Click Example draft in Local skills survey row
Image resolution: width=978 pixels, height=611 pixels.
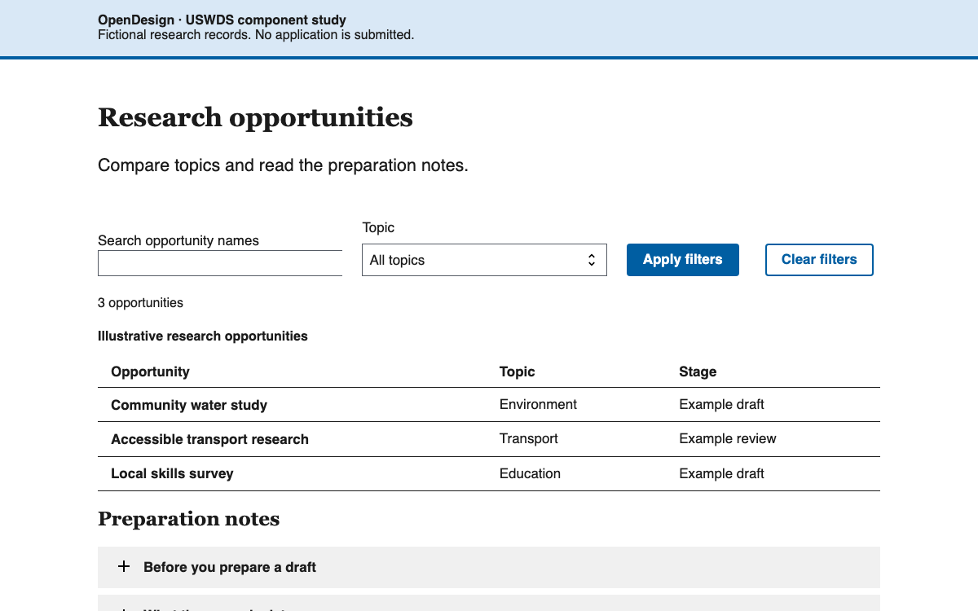721,473
